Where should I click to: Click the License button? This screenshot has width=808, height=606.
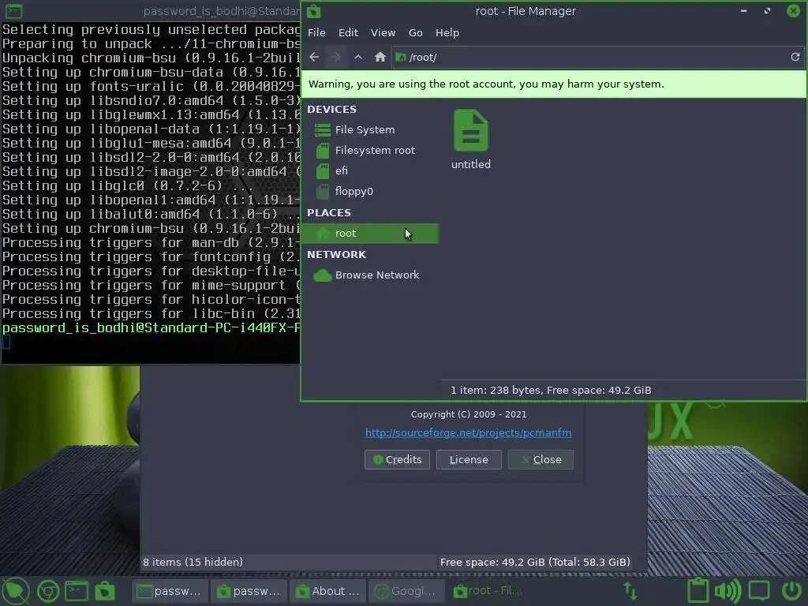pyautogui.click(x=469, y=460)
